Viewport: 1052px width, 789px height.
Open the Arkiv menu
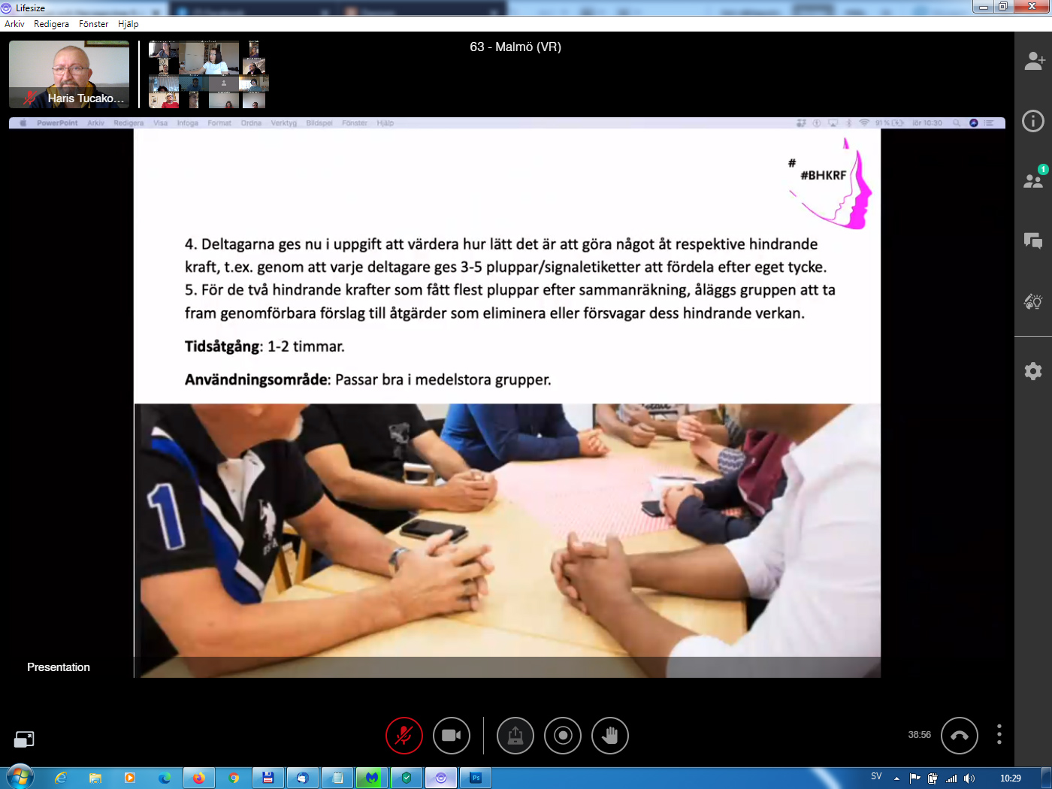[14, 24]
